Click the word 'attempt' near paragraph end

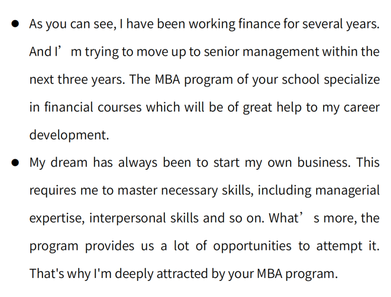click(x=339, y=246)
